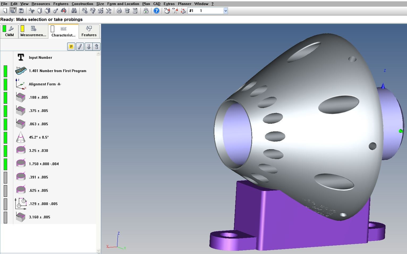The height and width of the screenshot is (254, 407).
Task: Click the scissors Cut icon
Action: (x=32, y=11)
